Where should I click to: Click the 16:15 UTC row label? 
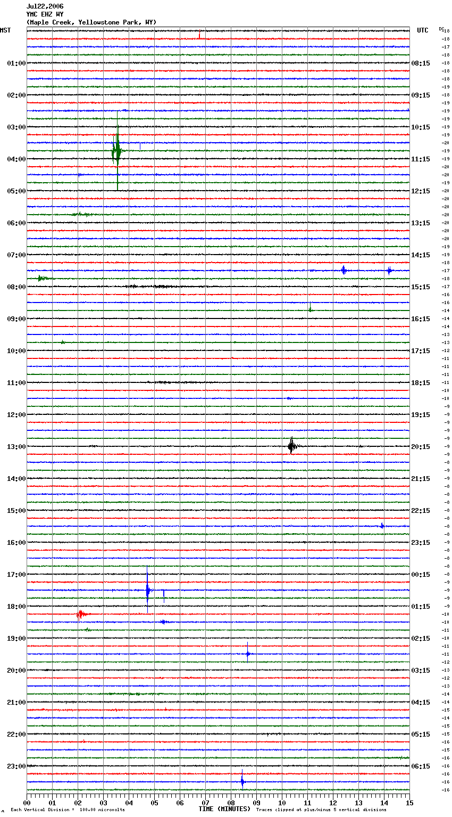421,318
